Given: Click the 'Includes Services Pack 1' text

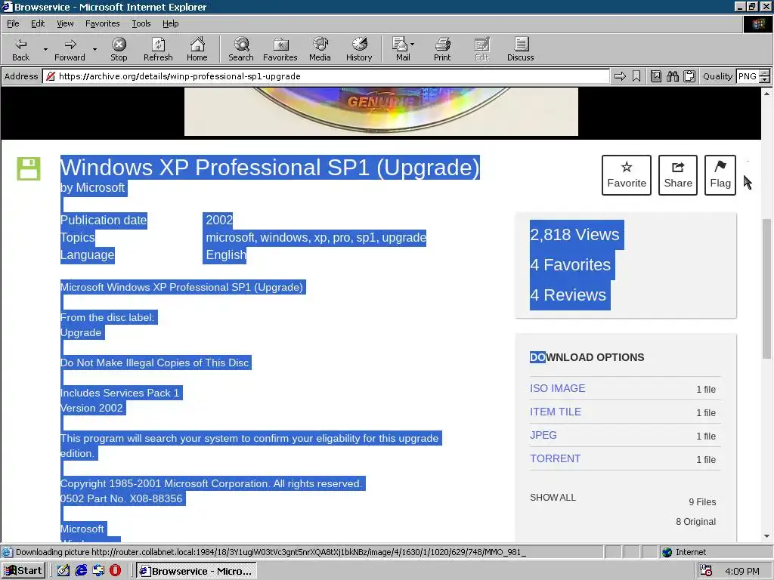Looking at the screenshot, I should click(x=119, y=393).
